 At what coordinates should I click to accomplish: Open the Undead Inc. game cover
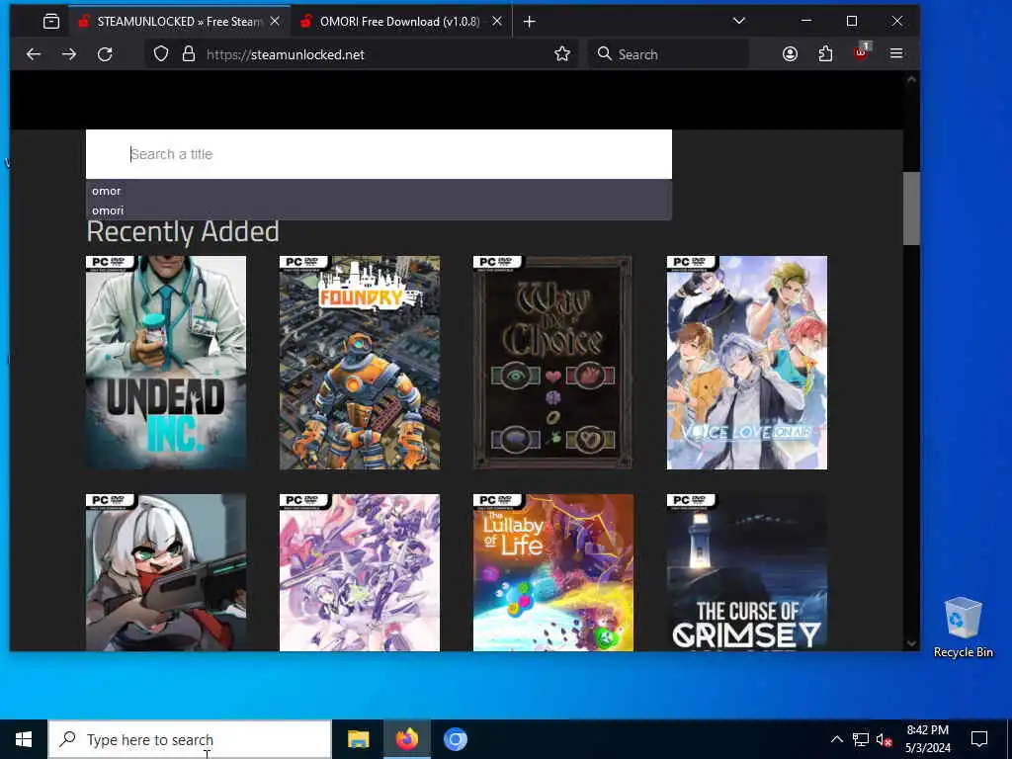click(x=166, y=363)
